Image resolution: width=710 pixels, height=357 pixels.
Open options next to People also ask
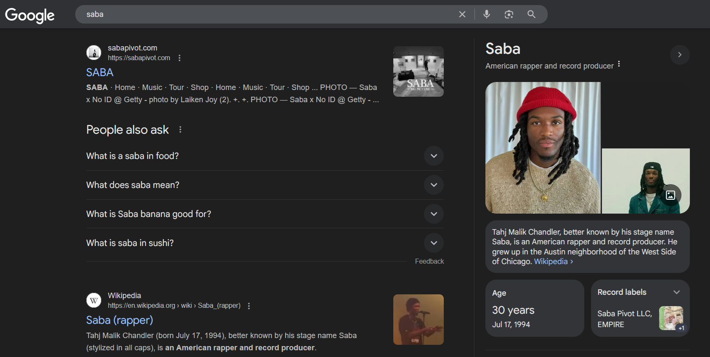click(x=180, y=130)
